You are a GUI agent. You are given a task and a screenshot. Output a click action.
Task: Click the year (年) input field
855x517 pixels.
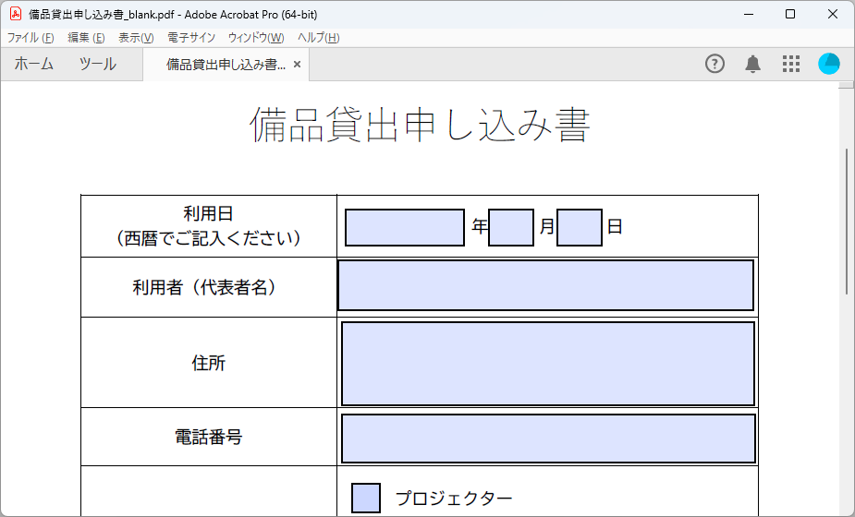coord(405,227)
